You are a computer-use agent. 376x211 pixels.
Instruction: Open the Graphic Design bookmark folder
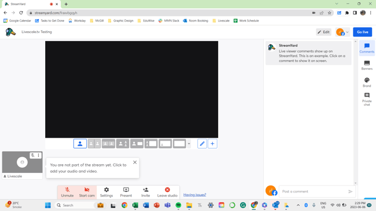pos(121,21)
